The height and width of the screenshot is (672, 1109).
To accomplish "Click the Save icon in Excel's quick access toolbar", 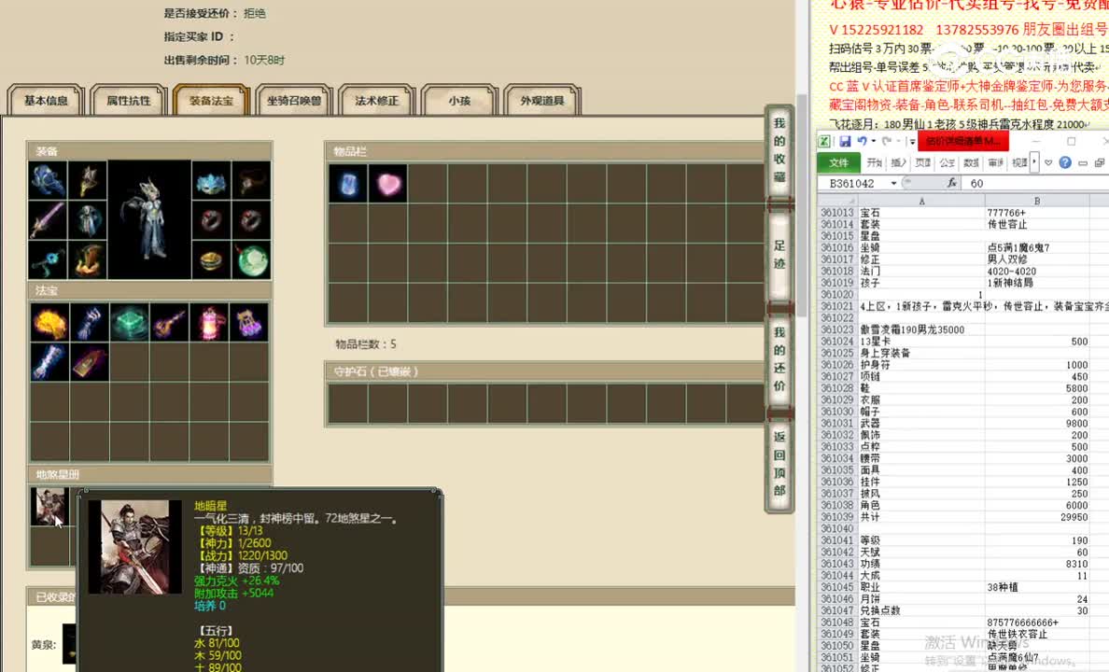I will click(x=847, y=140).
